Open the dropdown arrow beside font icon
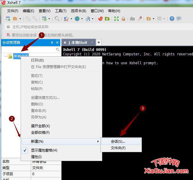This screenshot has height=180, width=193. (93, 19)
